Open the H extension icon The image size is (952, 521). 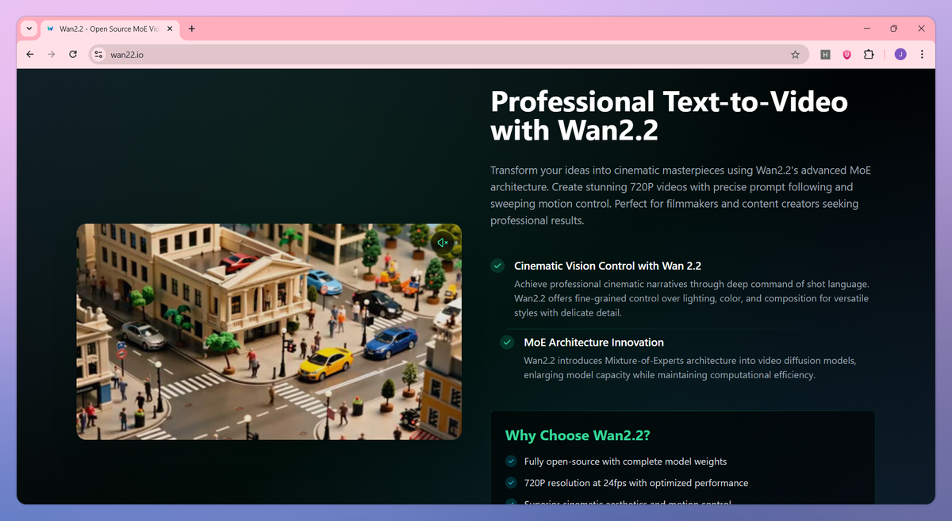click(x=825, y=55)
